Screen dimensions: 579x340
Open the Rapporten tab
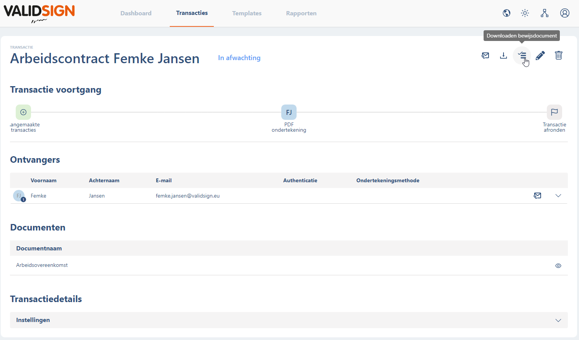tap(301, 13)
